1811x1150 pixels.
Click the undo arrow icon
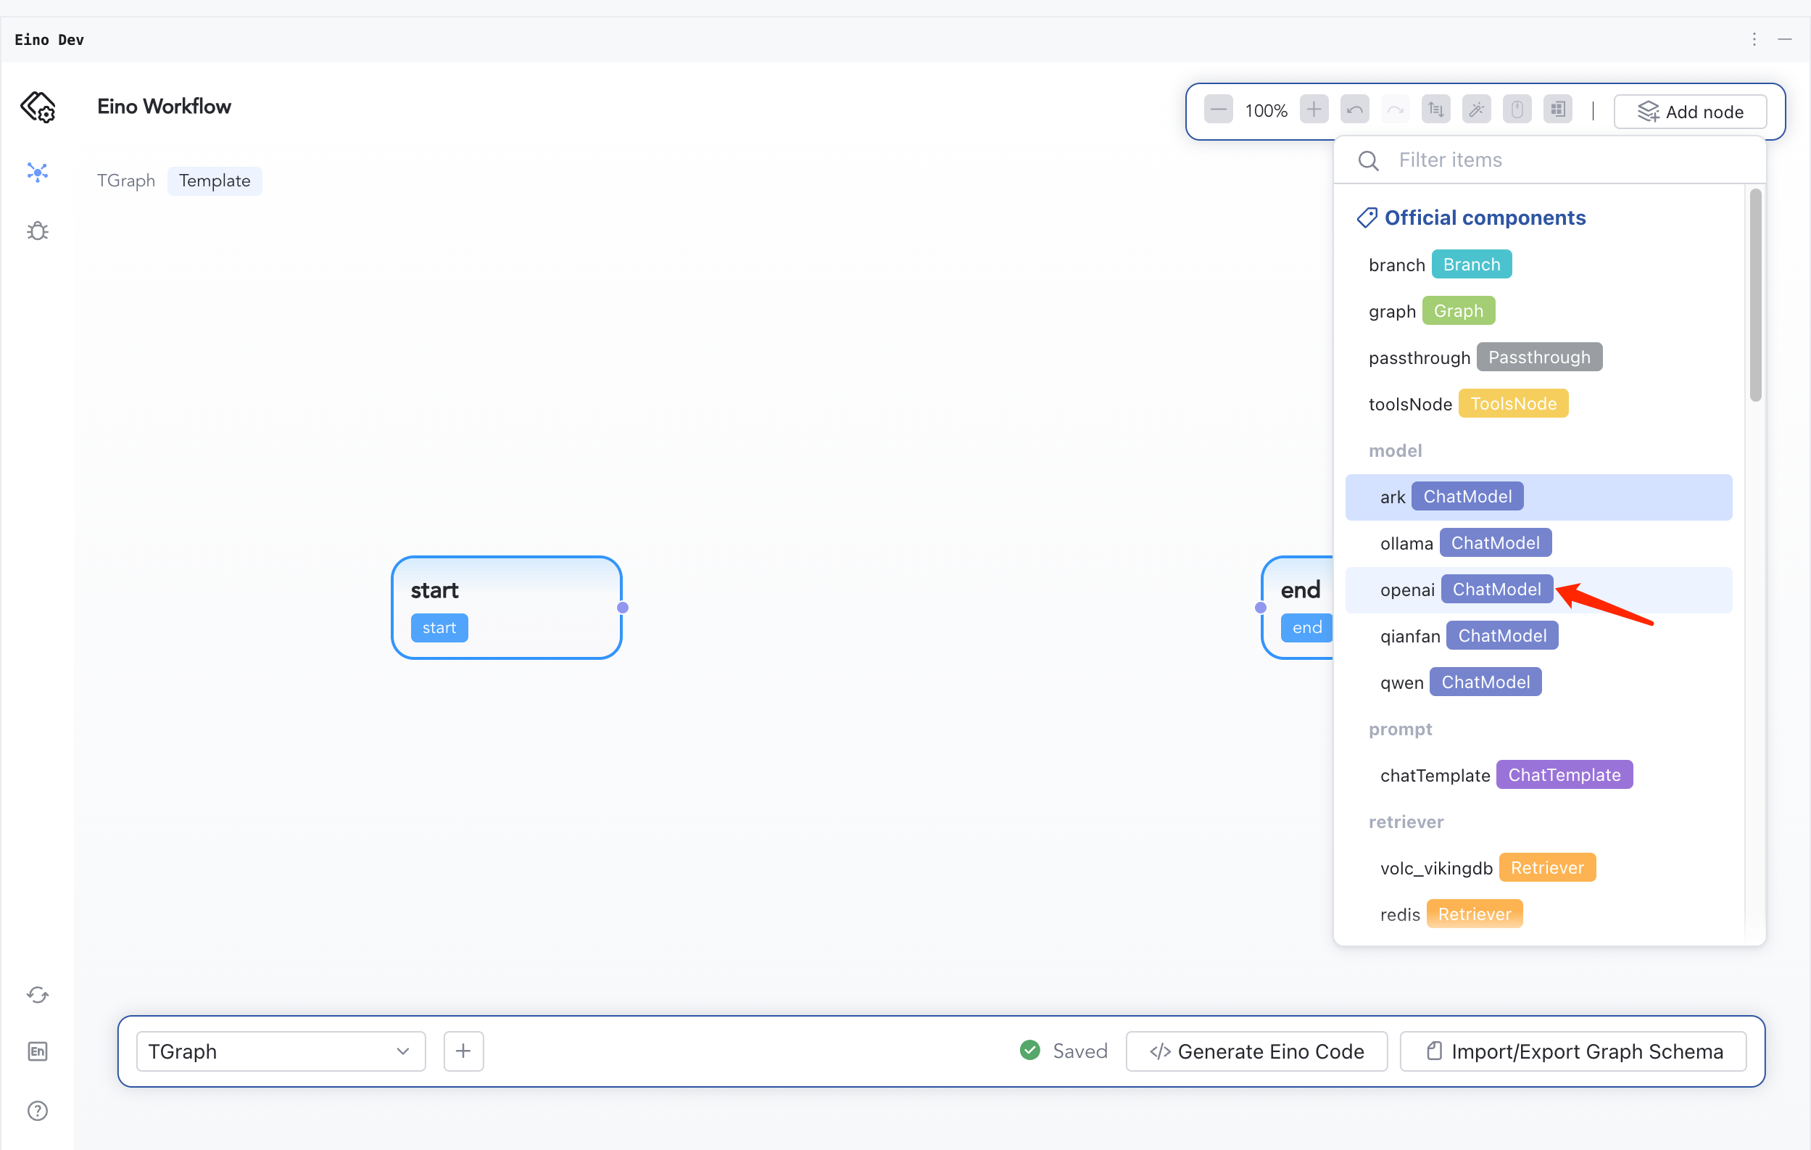coord(1354,110)
